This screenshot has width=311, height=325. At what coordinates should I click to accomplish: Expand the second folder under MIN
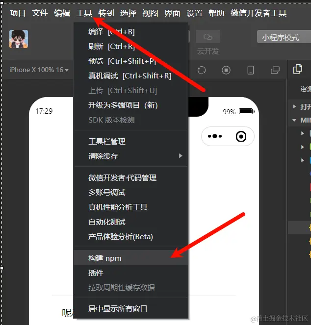coord(303,147)
